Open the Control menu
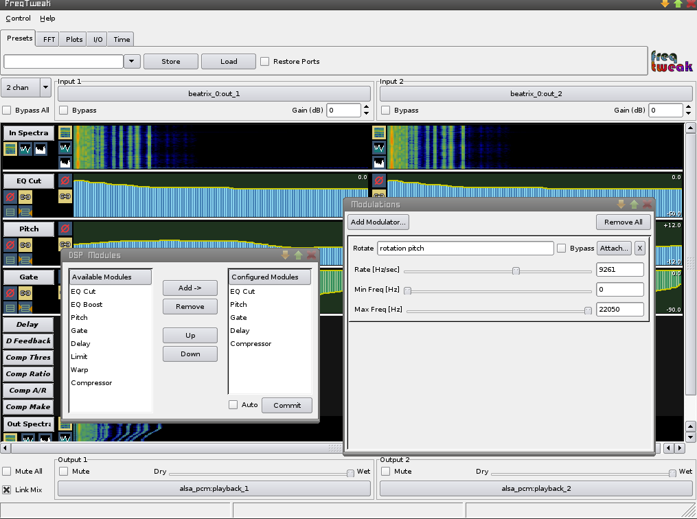Screen dimensions: 697x519 (x=18, y=19)
